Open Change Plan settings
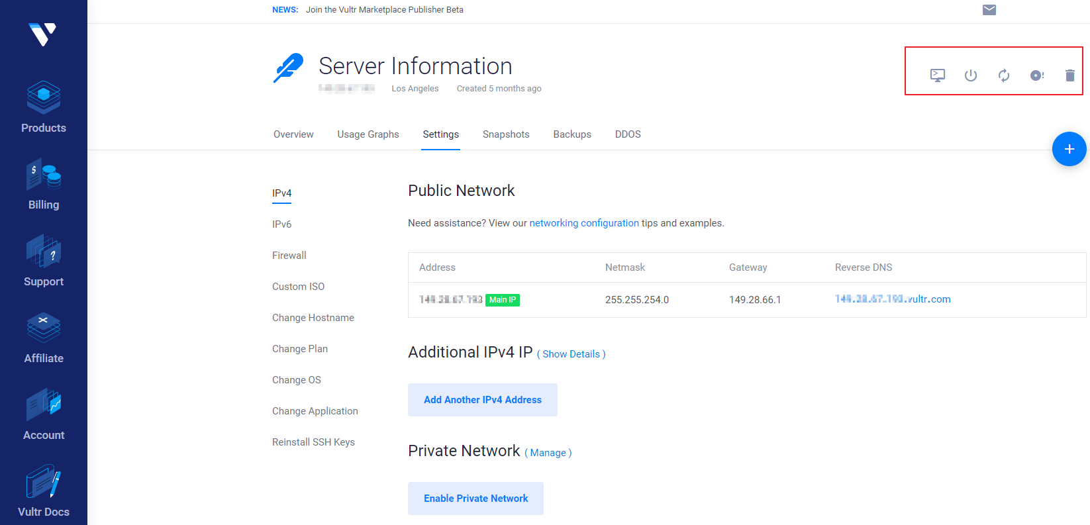The width and height of the screenshot is (1090, 525). 300,349
